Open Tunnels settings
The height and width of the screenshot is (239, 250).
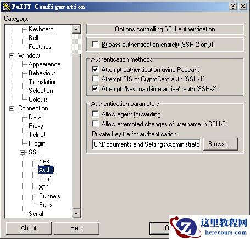click(x=49, y=196)
